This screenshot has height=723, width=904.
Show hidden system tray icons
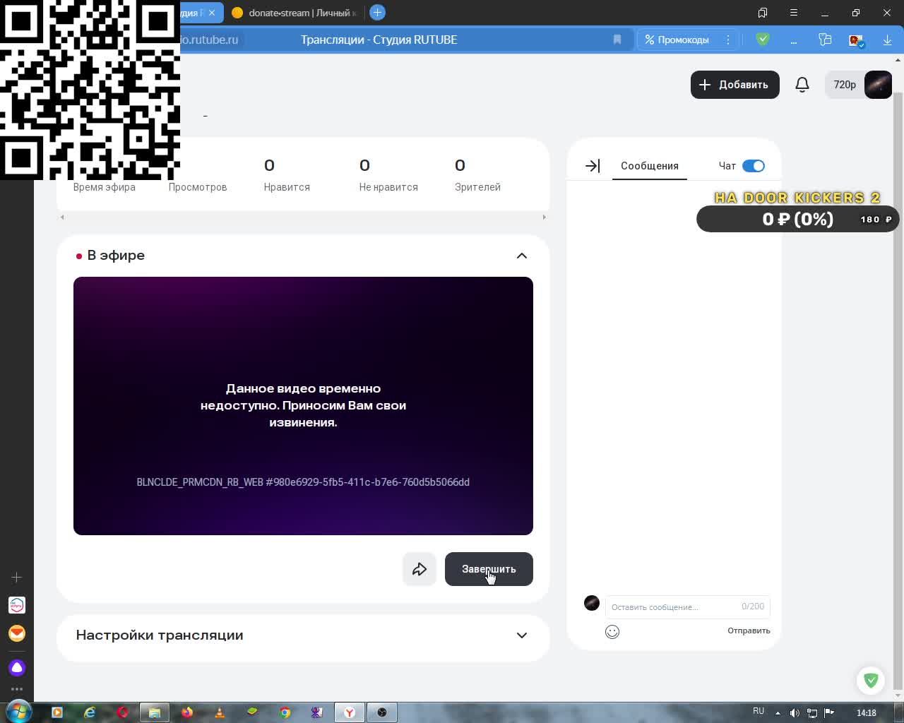coord(778,712)
